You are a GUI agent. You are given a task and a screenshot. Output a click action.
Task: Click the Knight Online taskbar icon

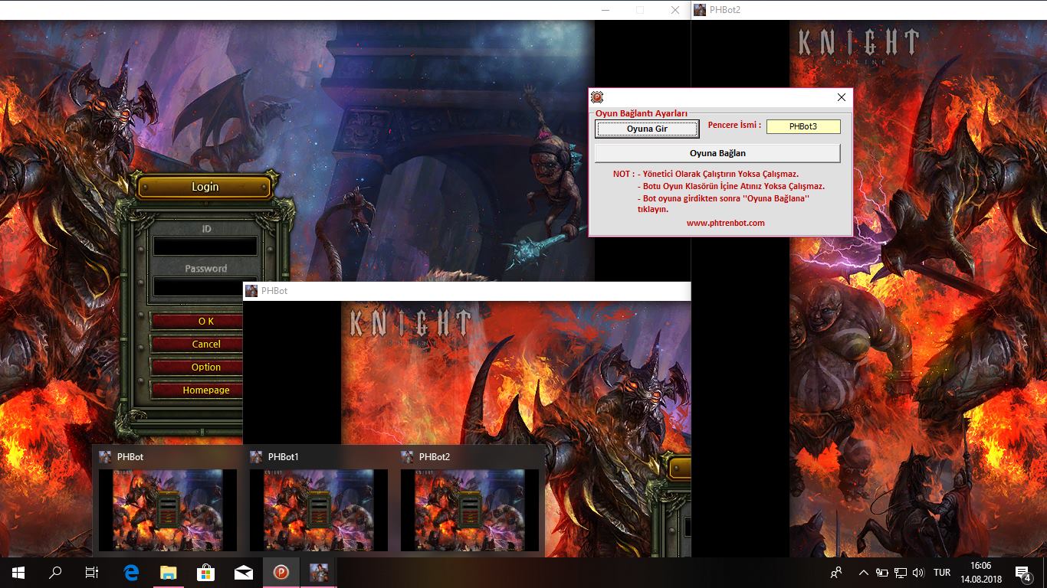click(318, 572)
